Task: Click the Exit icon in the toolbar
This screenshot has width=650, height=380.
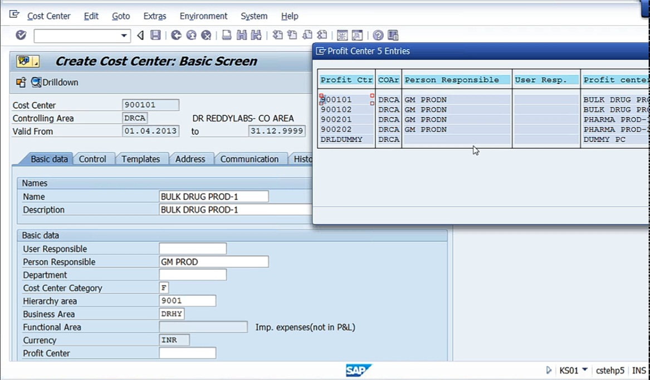Action: 191,35
